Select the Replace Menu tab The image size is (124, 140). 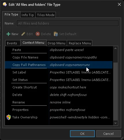click(x=80, y=43)
